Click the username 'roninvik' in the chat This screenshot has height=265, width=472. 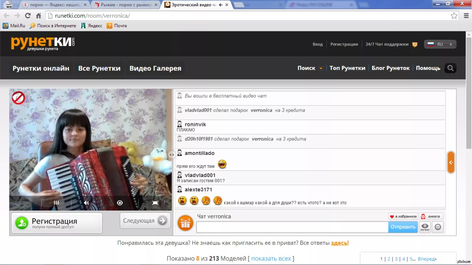(x=195, y=124)
